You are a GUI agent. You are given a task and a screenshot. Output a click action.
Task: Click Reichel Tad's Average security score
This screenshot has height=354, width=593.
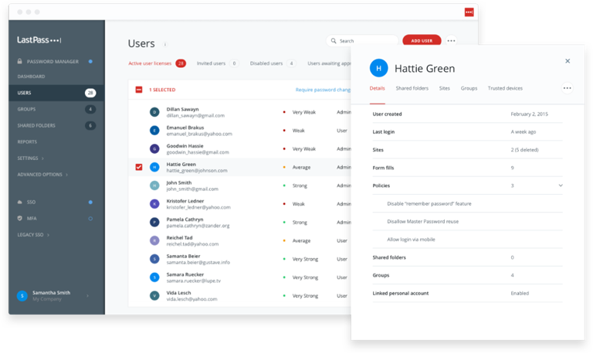pyautogui.click(x=301, y=241)
